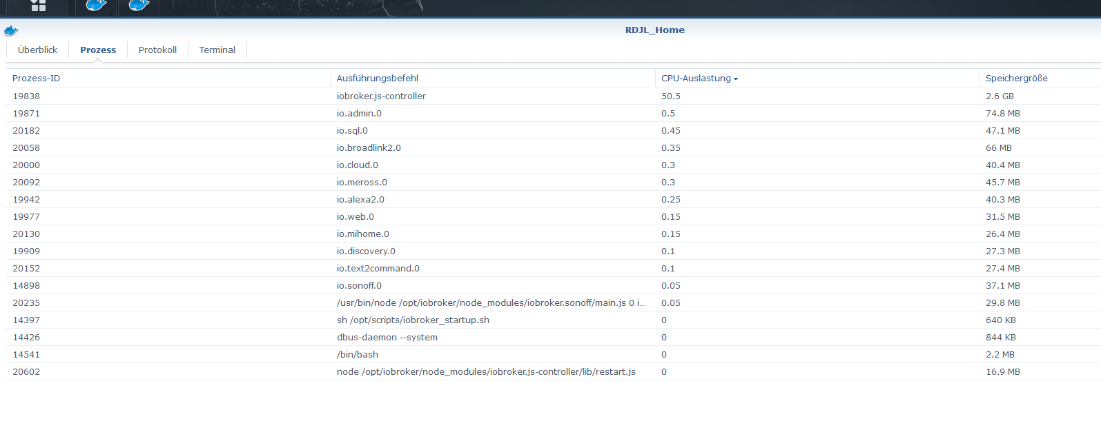Select the io.sql.0 process

pyautogui.click(x=352, y=131)
